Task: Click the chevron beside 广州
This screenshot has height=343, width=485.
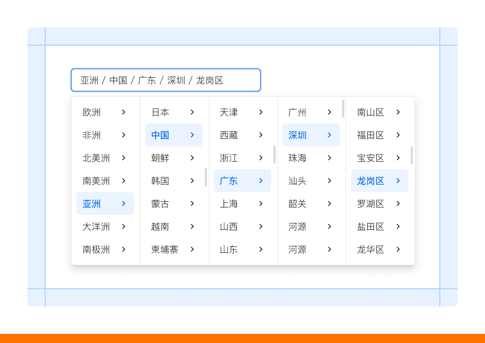Action: [x=329, y=112]
